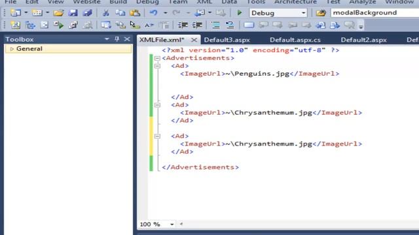Click the grayed-out Redo icon
Screen dimensions: 419x235
pos(176,13)
